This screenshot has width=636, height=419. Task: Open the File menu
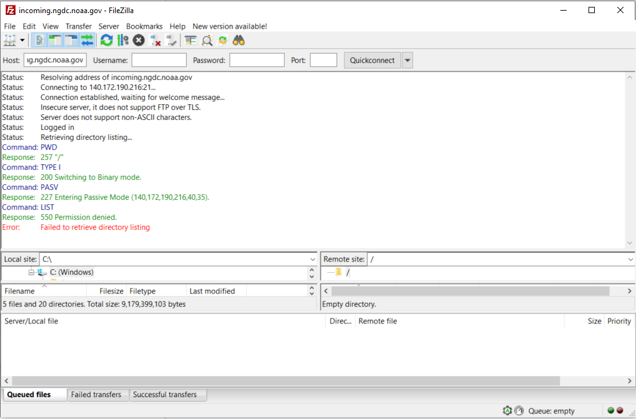click(10, 26)
